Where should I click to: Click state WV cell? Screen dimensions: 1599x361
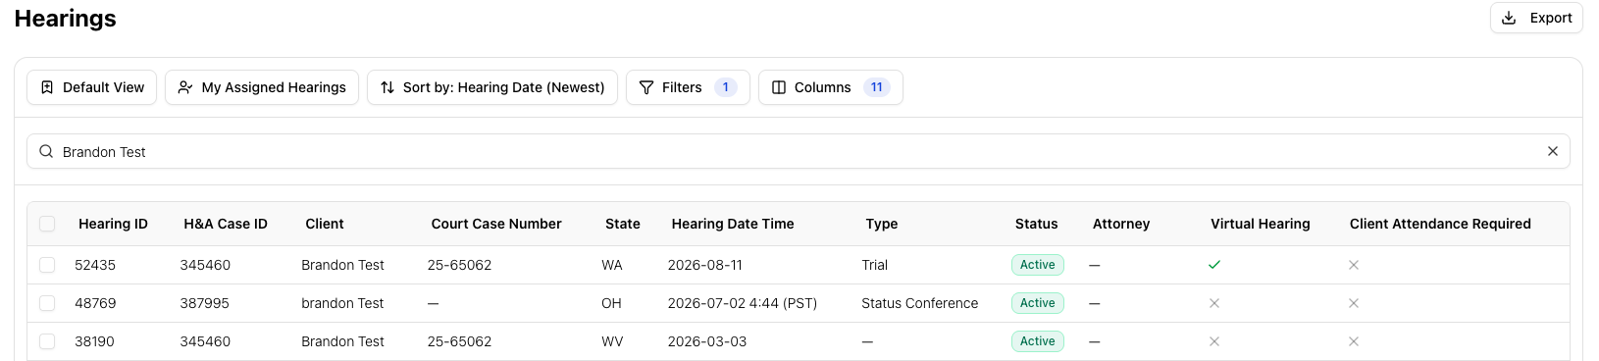click(612, 341)
